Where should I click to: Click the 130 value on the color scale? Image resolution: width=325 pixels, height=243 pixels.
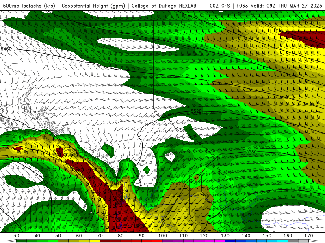tap(225, 236)
